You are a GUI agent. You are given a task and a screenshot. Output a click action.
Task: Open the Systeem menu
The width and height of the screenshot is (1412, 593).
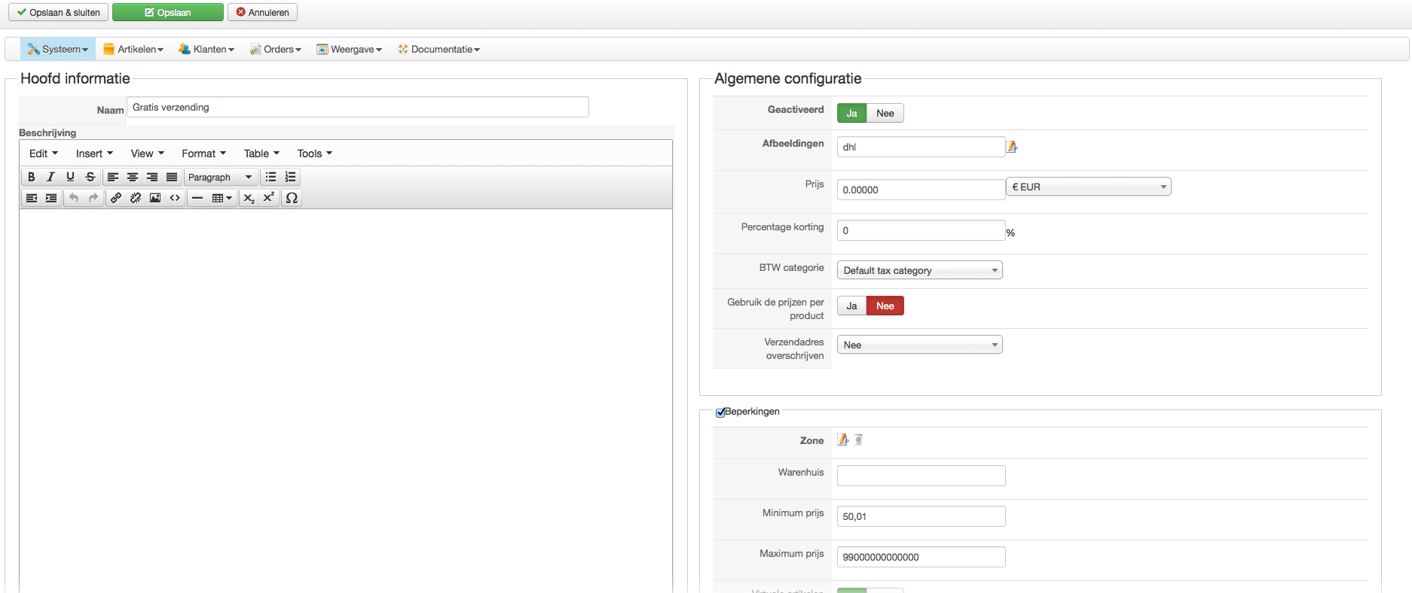click(58, 49)
